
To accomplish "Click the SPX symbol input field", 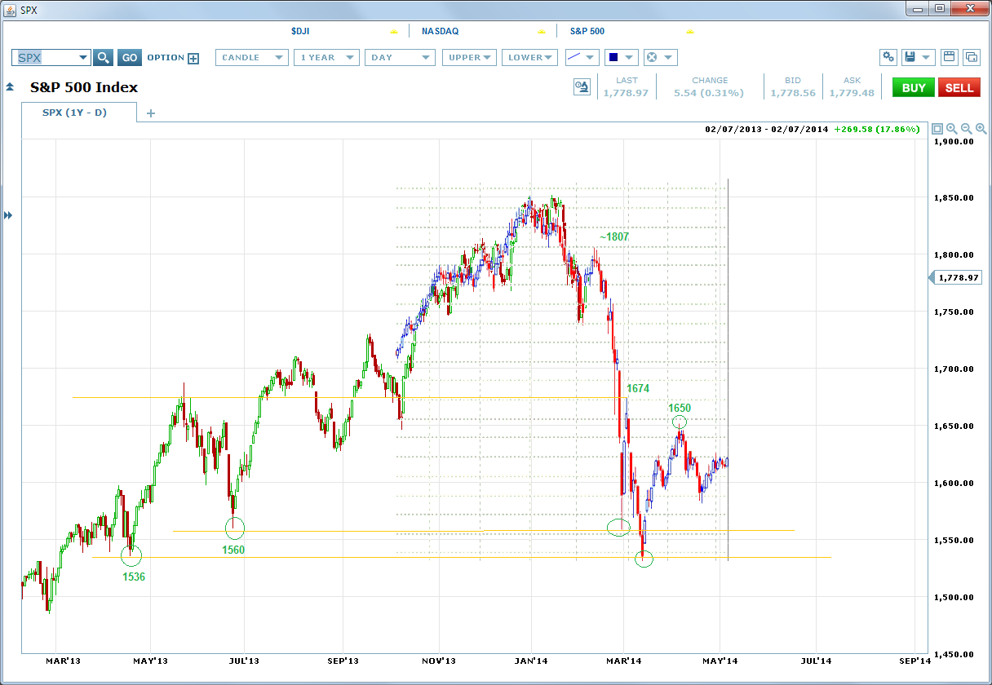I will coord(51,58).
